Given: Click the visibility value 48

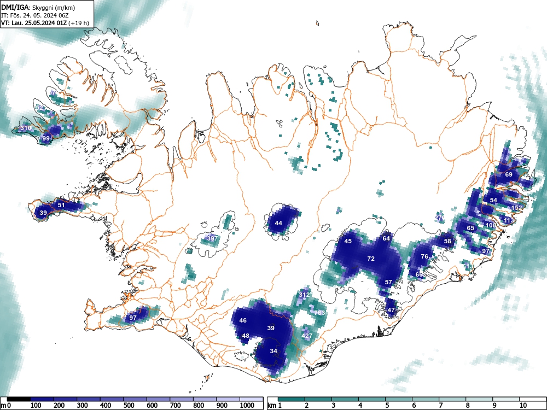Looking at the screenshot, I should (x=246, y=336).
